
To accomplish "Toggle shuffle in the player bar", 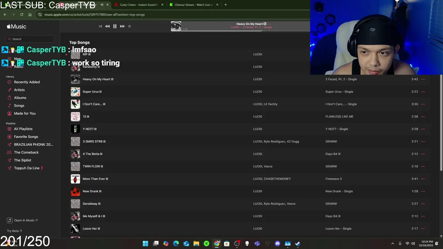I will click(x=100, y=26).
